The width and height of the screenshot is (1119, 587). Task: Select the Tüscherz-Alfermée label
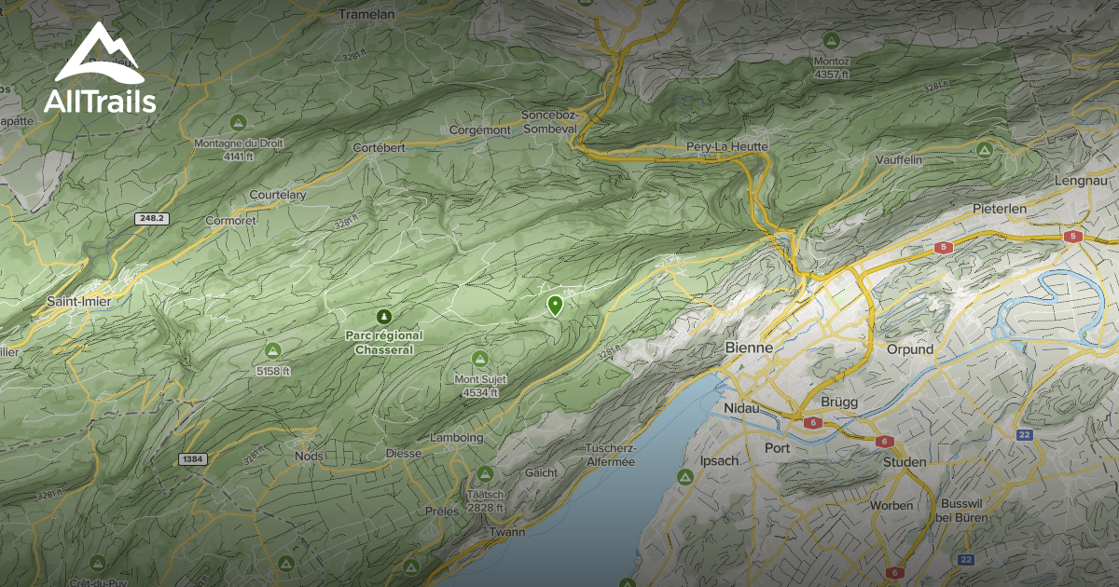click(611, 454)
